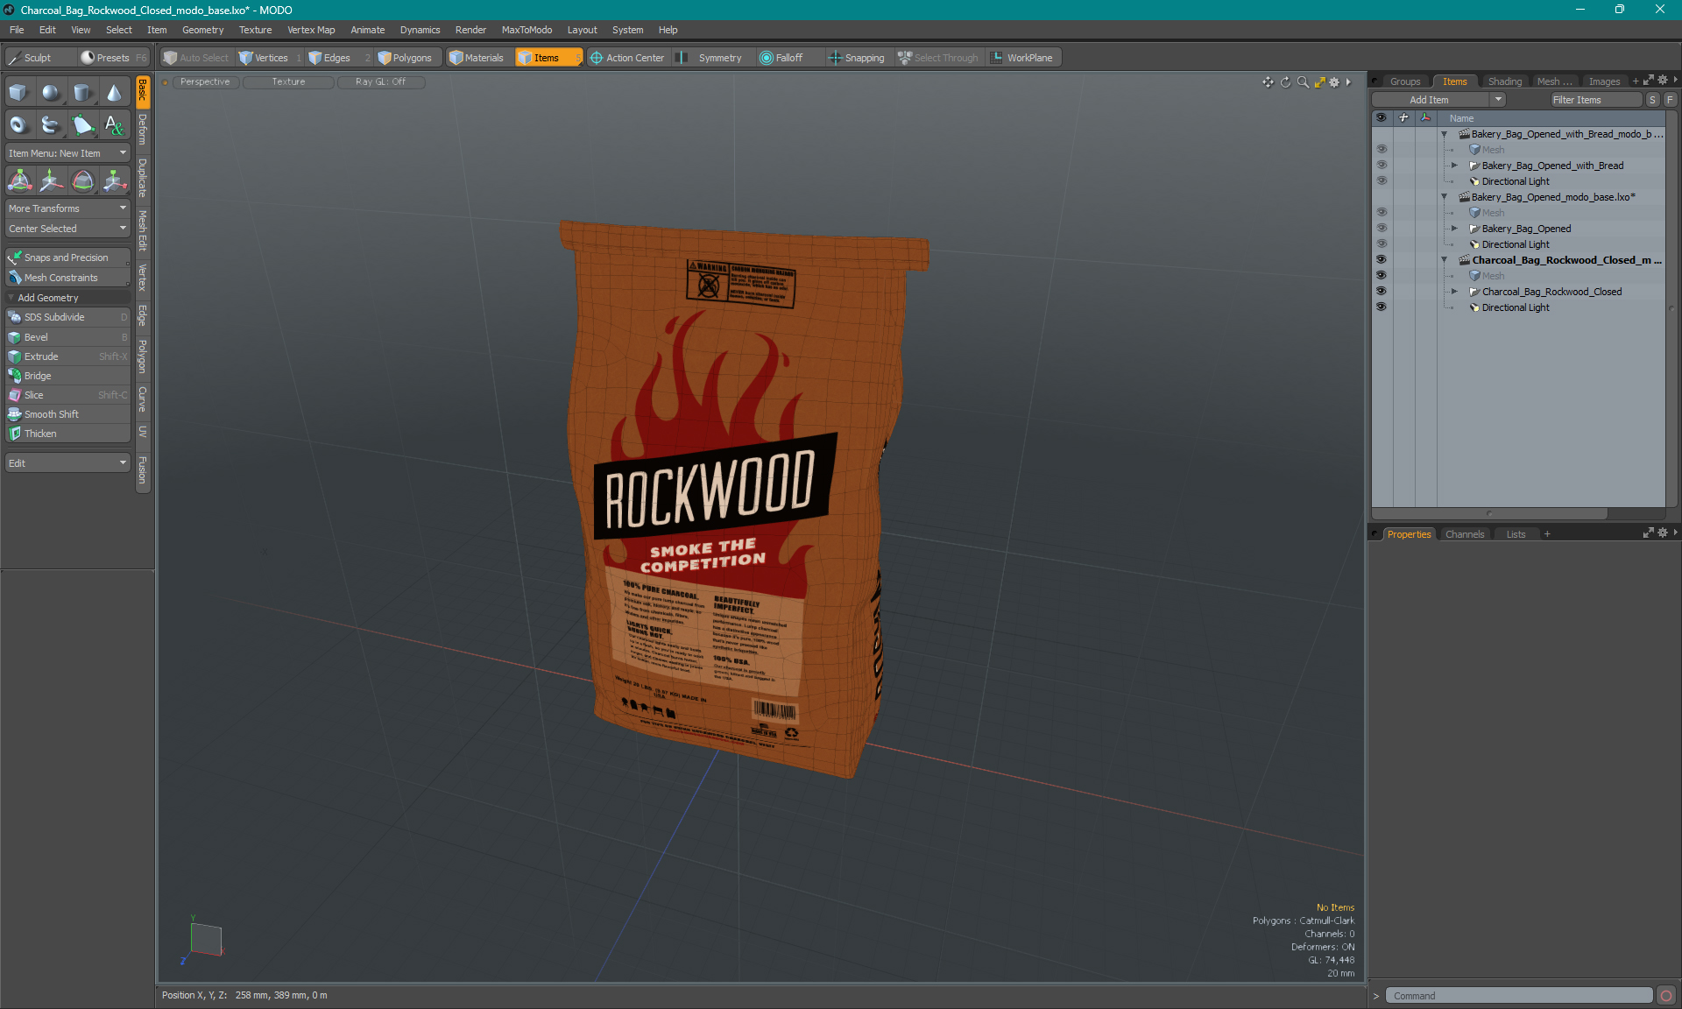
Task: Activate the Rotate tool
Action: point(82,181)
